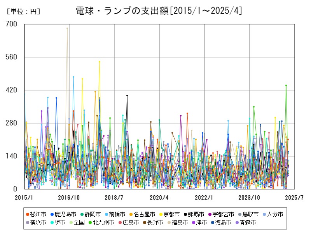This screenshot has width=311, height=233.
Task: Click x-axis label 2020/4
Action: click(x=159, y=197)
